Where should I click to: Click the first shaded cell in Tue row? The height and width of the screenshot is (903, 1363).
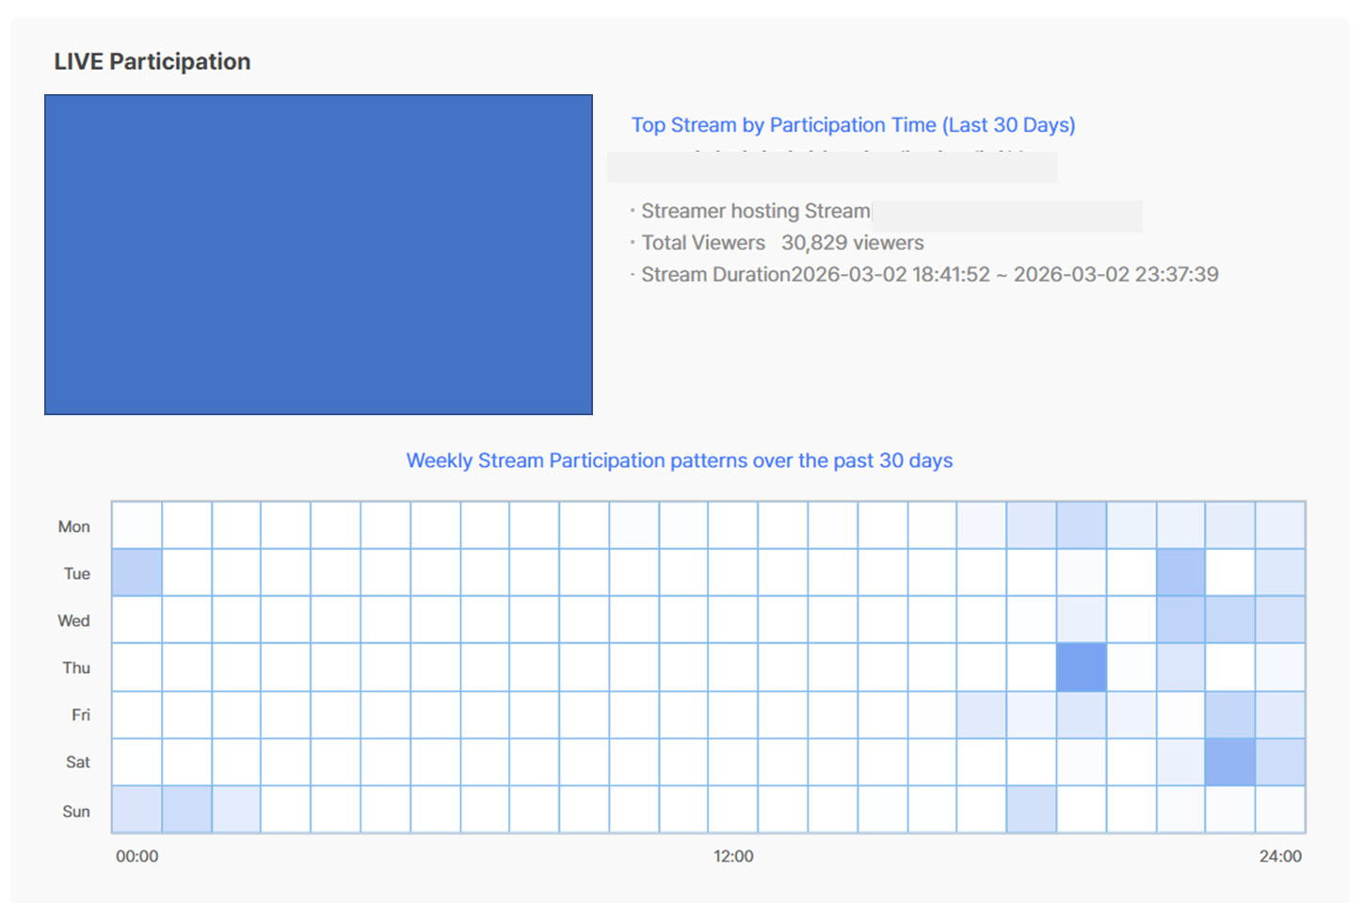point(137,573)
